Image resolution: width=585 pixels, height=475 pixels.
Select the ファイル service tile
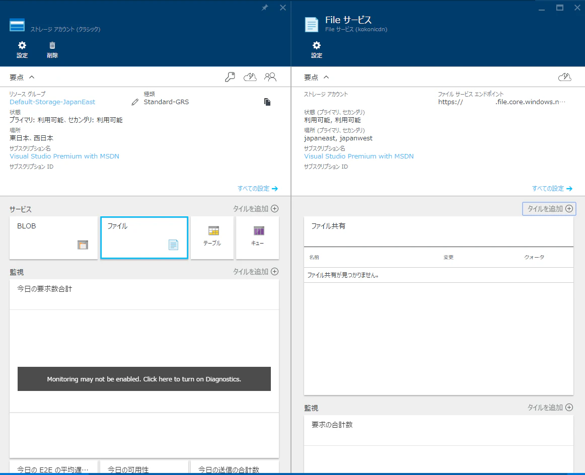pos(144,238)
